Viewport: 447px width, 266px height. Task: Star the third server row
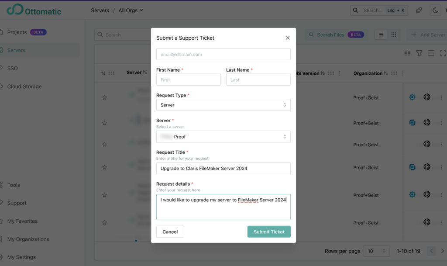(x=105, y=145)
